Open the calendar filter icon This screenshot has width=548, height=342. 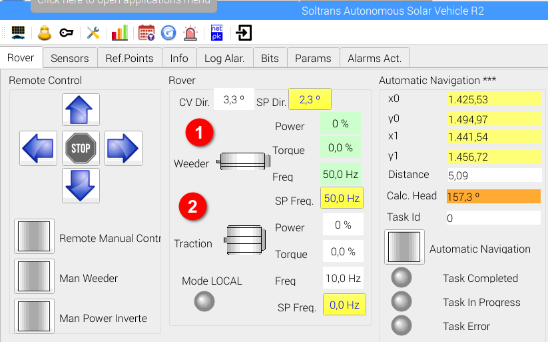pyautogui.click(x=146, y=33)
